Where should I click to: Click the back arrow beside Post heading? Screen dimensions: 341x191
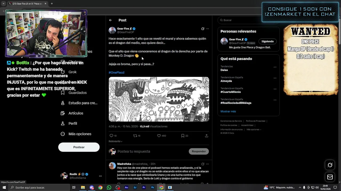click(111, 20)
